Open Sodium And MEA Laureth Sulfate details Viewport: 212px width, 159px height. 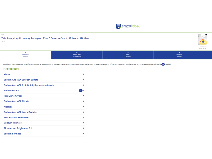tap(21, 80)
